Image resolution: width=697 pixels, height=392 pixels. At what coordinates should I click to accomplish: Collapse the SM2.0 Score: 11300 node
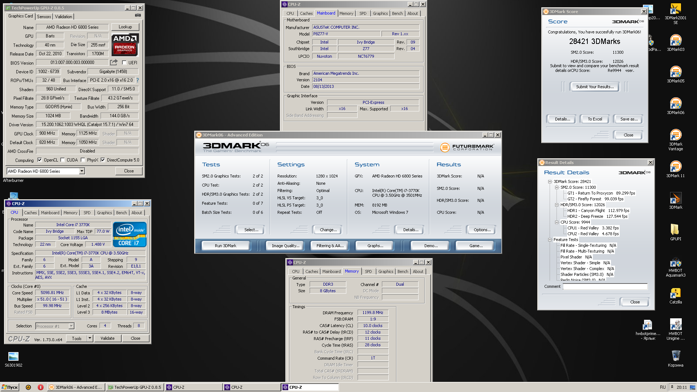tap(557, 187)
